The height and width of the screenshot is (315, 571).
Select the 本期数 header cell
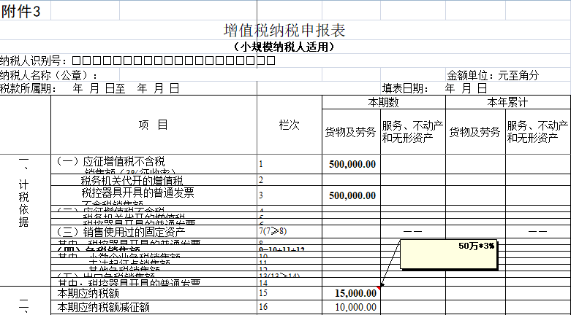(x=384, y=102)
